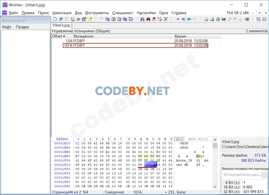Click the Offset header in hex view
The height and width of the screenshot is (195, 269).
point(62,139)
